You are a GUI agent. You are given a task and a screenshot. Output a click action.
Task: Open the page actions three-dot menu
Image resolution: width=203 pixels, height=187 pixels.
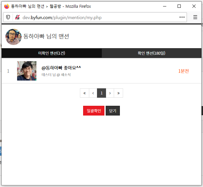coord(182,17)
